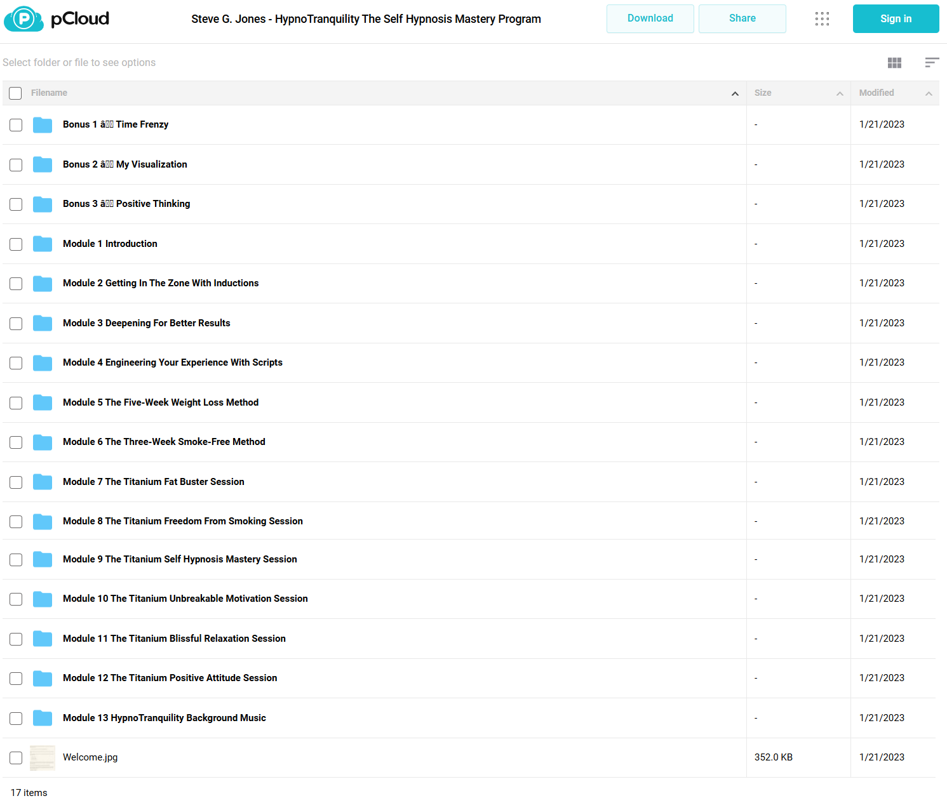The height and width of the screenshot is (803, 947).
Task: Open Module 11 Titanium Blissful Relaxation Session
Action: pyautogui.click(x=174, y=639)
